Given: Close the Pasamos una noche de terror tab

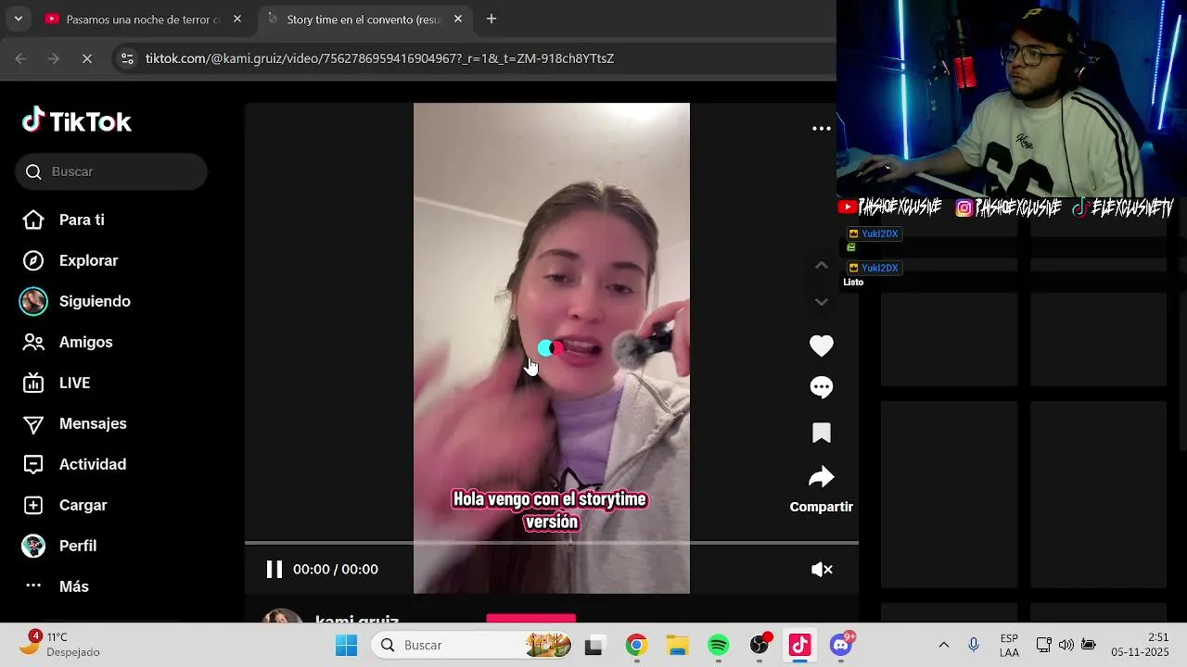Looking at the screenshot, I should point(237,19).
